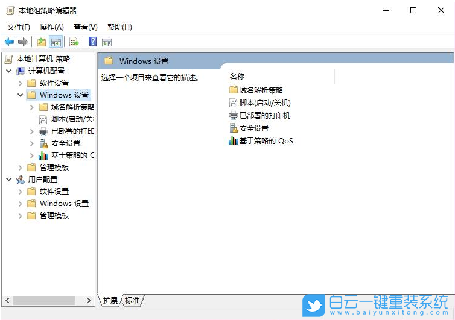Screen dimensions: 455x320
Task: Minimize the 本地组策略编辑器 window
Action: click(x=386, y=11)
